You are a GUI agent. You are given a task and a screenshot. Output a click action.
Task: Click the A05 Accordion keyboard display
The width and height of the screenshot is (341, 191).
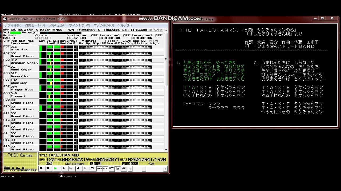pyautogui.click(x=115, y=74)
